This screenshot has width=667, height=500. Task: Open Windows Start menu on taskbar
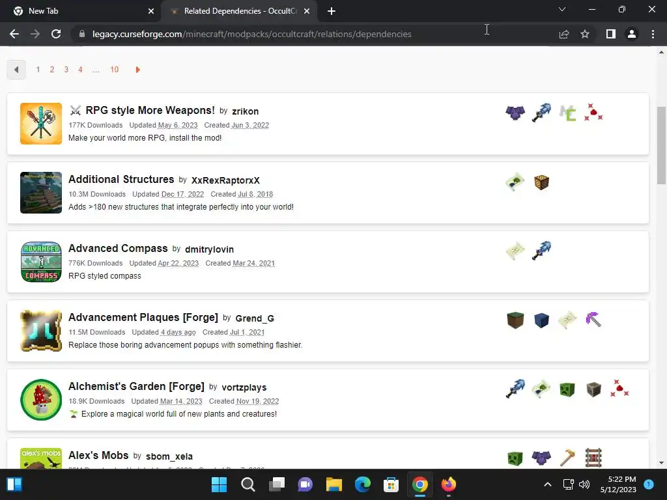tap(219, 484)
